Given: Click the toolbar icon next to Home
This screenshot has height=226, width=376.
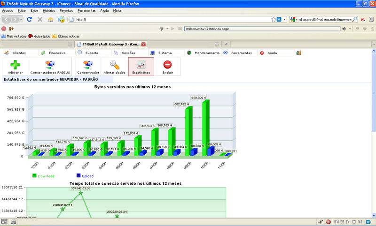Looking at the screenshot, I should [61, 19].
